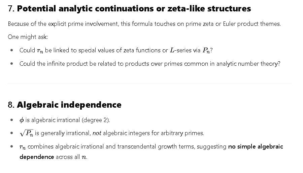This screenshot has width=303, height=173.
Task: Click the words "analytic number theory?"
Action: tap(248, 64)
